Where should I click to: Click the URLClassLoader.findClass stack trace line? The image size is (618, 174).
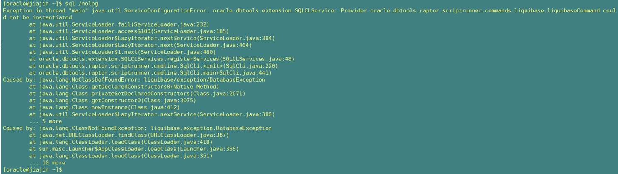pyautogui.click(x=129, y=135)
